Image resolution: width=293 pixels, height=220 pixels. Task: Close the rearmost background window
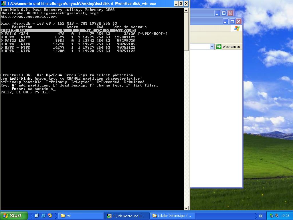231,13
